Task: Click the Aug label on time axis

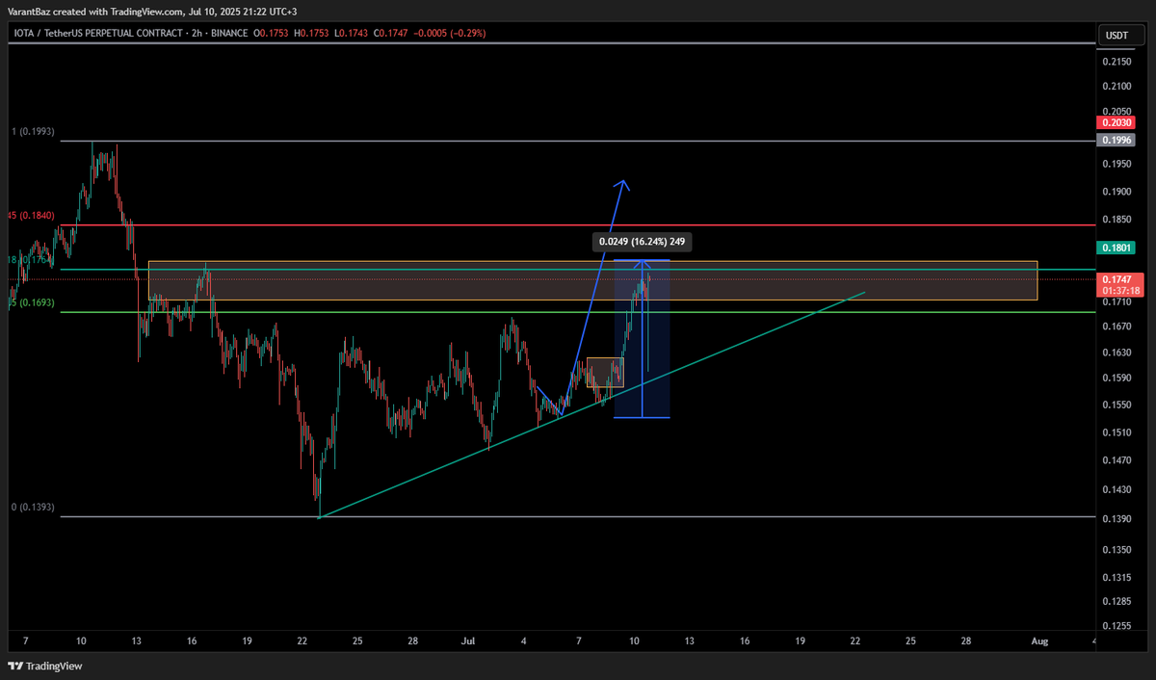Action: (x=1038, y=640)
